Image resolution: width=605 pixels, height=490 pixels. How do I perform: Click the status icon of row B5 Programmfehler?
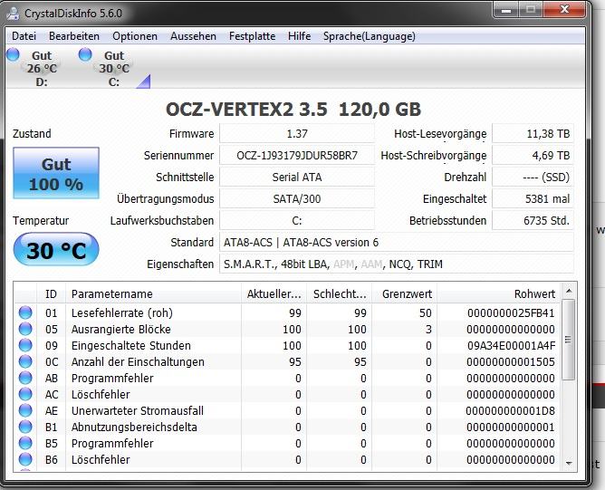25,443
